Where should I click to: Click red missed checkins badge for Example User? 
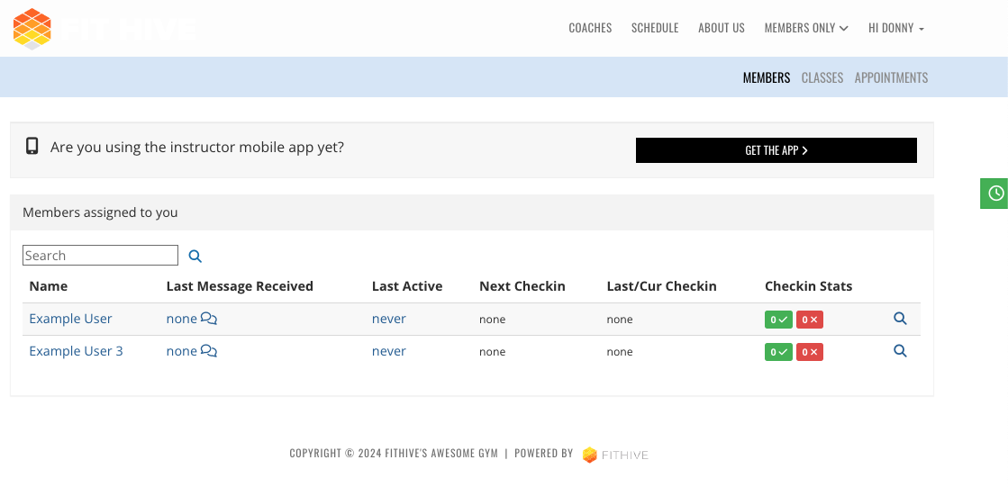809,320
